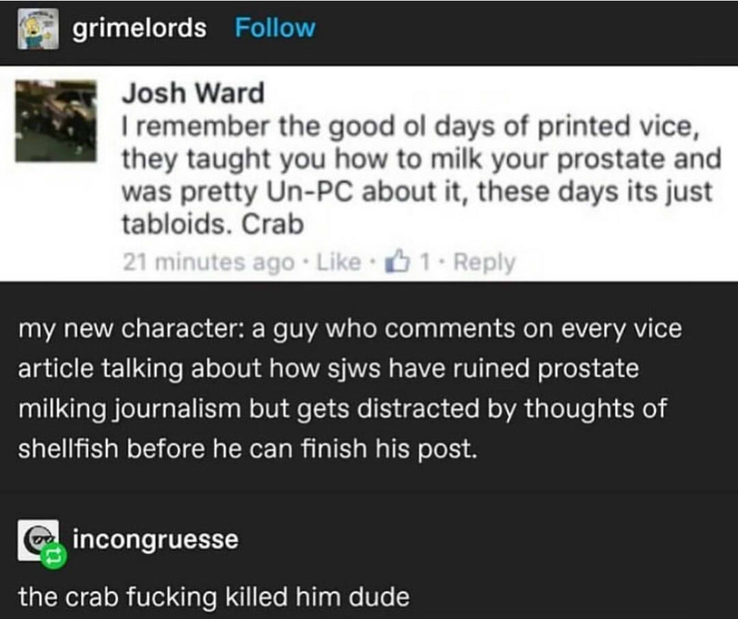This screenshot has width=738, height=619.
Task: Click the line starting "shellfish before he can"
Action: point(247,448)
